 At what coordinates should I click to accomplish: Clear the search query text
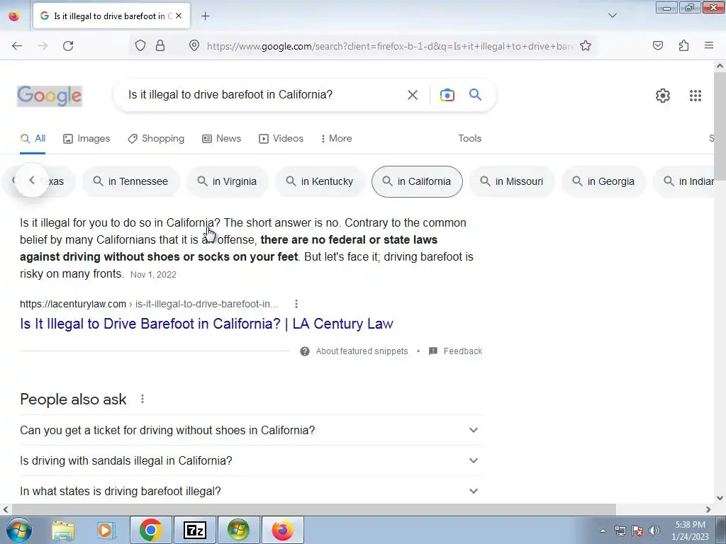(x=413, y=95)
